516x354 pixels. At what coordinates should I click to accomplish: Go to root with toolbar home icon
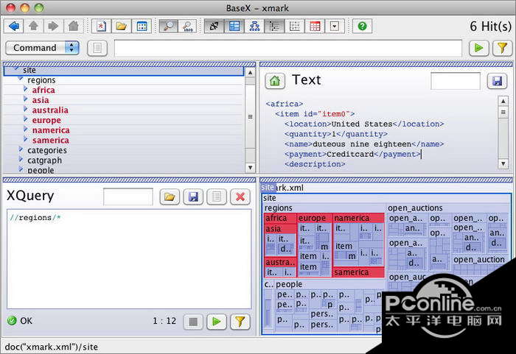pyautogui.click(x=74, y=26)
